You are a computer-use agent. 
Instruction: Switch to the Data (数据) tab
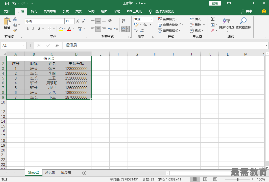[78, 11]
